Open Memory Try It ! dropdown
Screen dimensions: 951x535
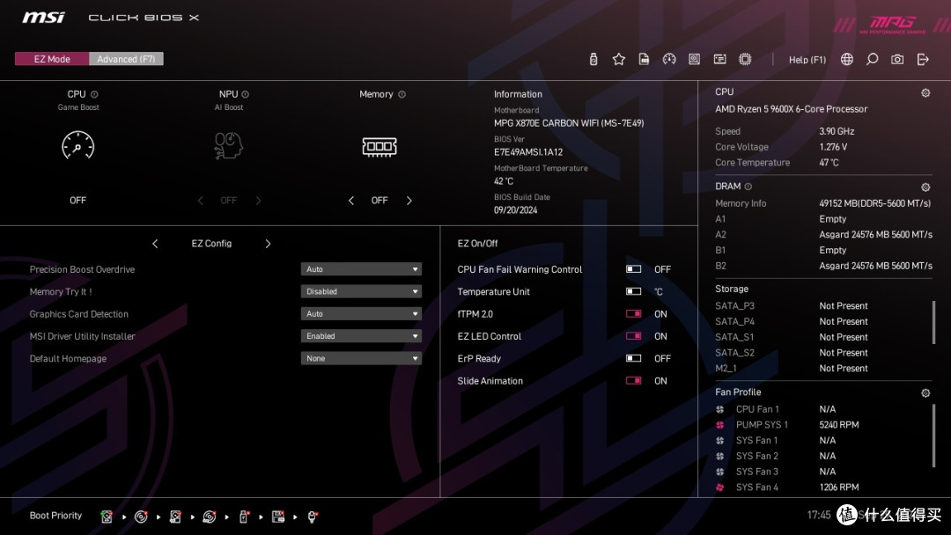[361, 291]
